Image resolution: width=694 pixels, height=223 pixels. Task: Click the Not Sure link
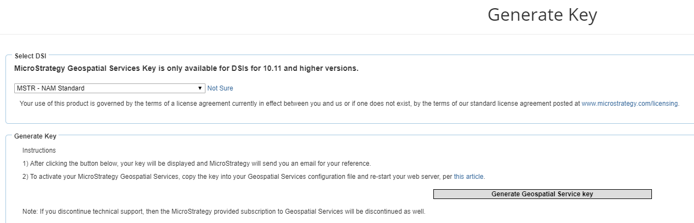click(x=220, y=88)
